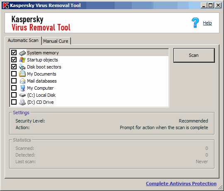The image size is (224, 191).
Task: Click the Action: label in Settings
Action: coord(22,127)
